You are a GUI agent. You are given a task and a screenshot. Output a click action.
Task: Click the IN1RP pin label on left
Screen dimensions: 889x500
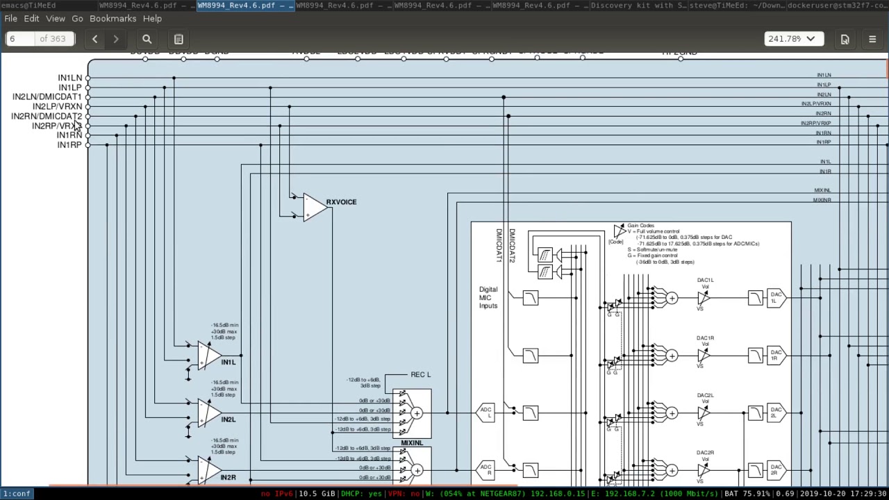pos(69,145)
